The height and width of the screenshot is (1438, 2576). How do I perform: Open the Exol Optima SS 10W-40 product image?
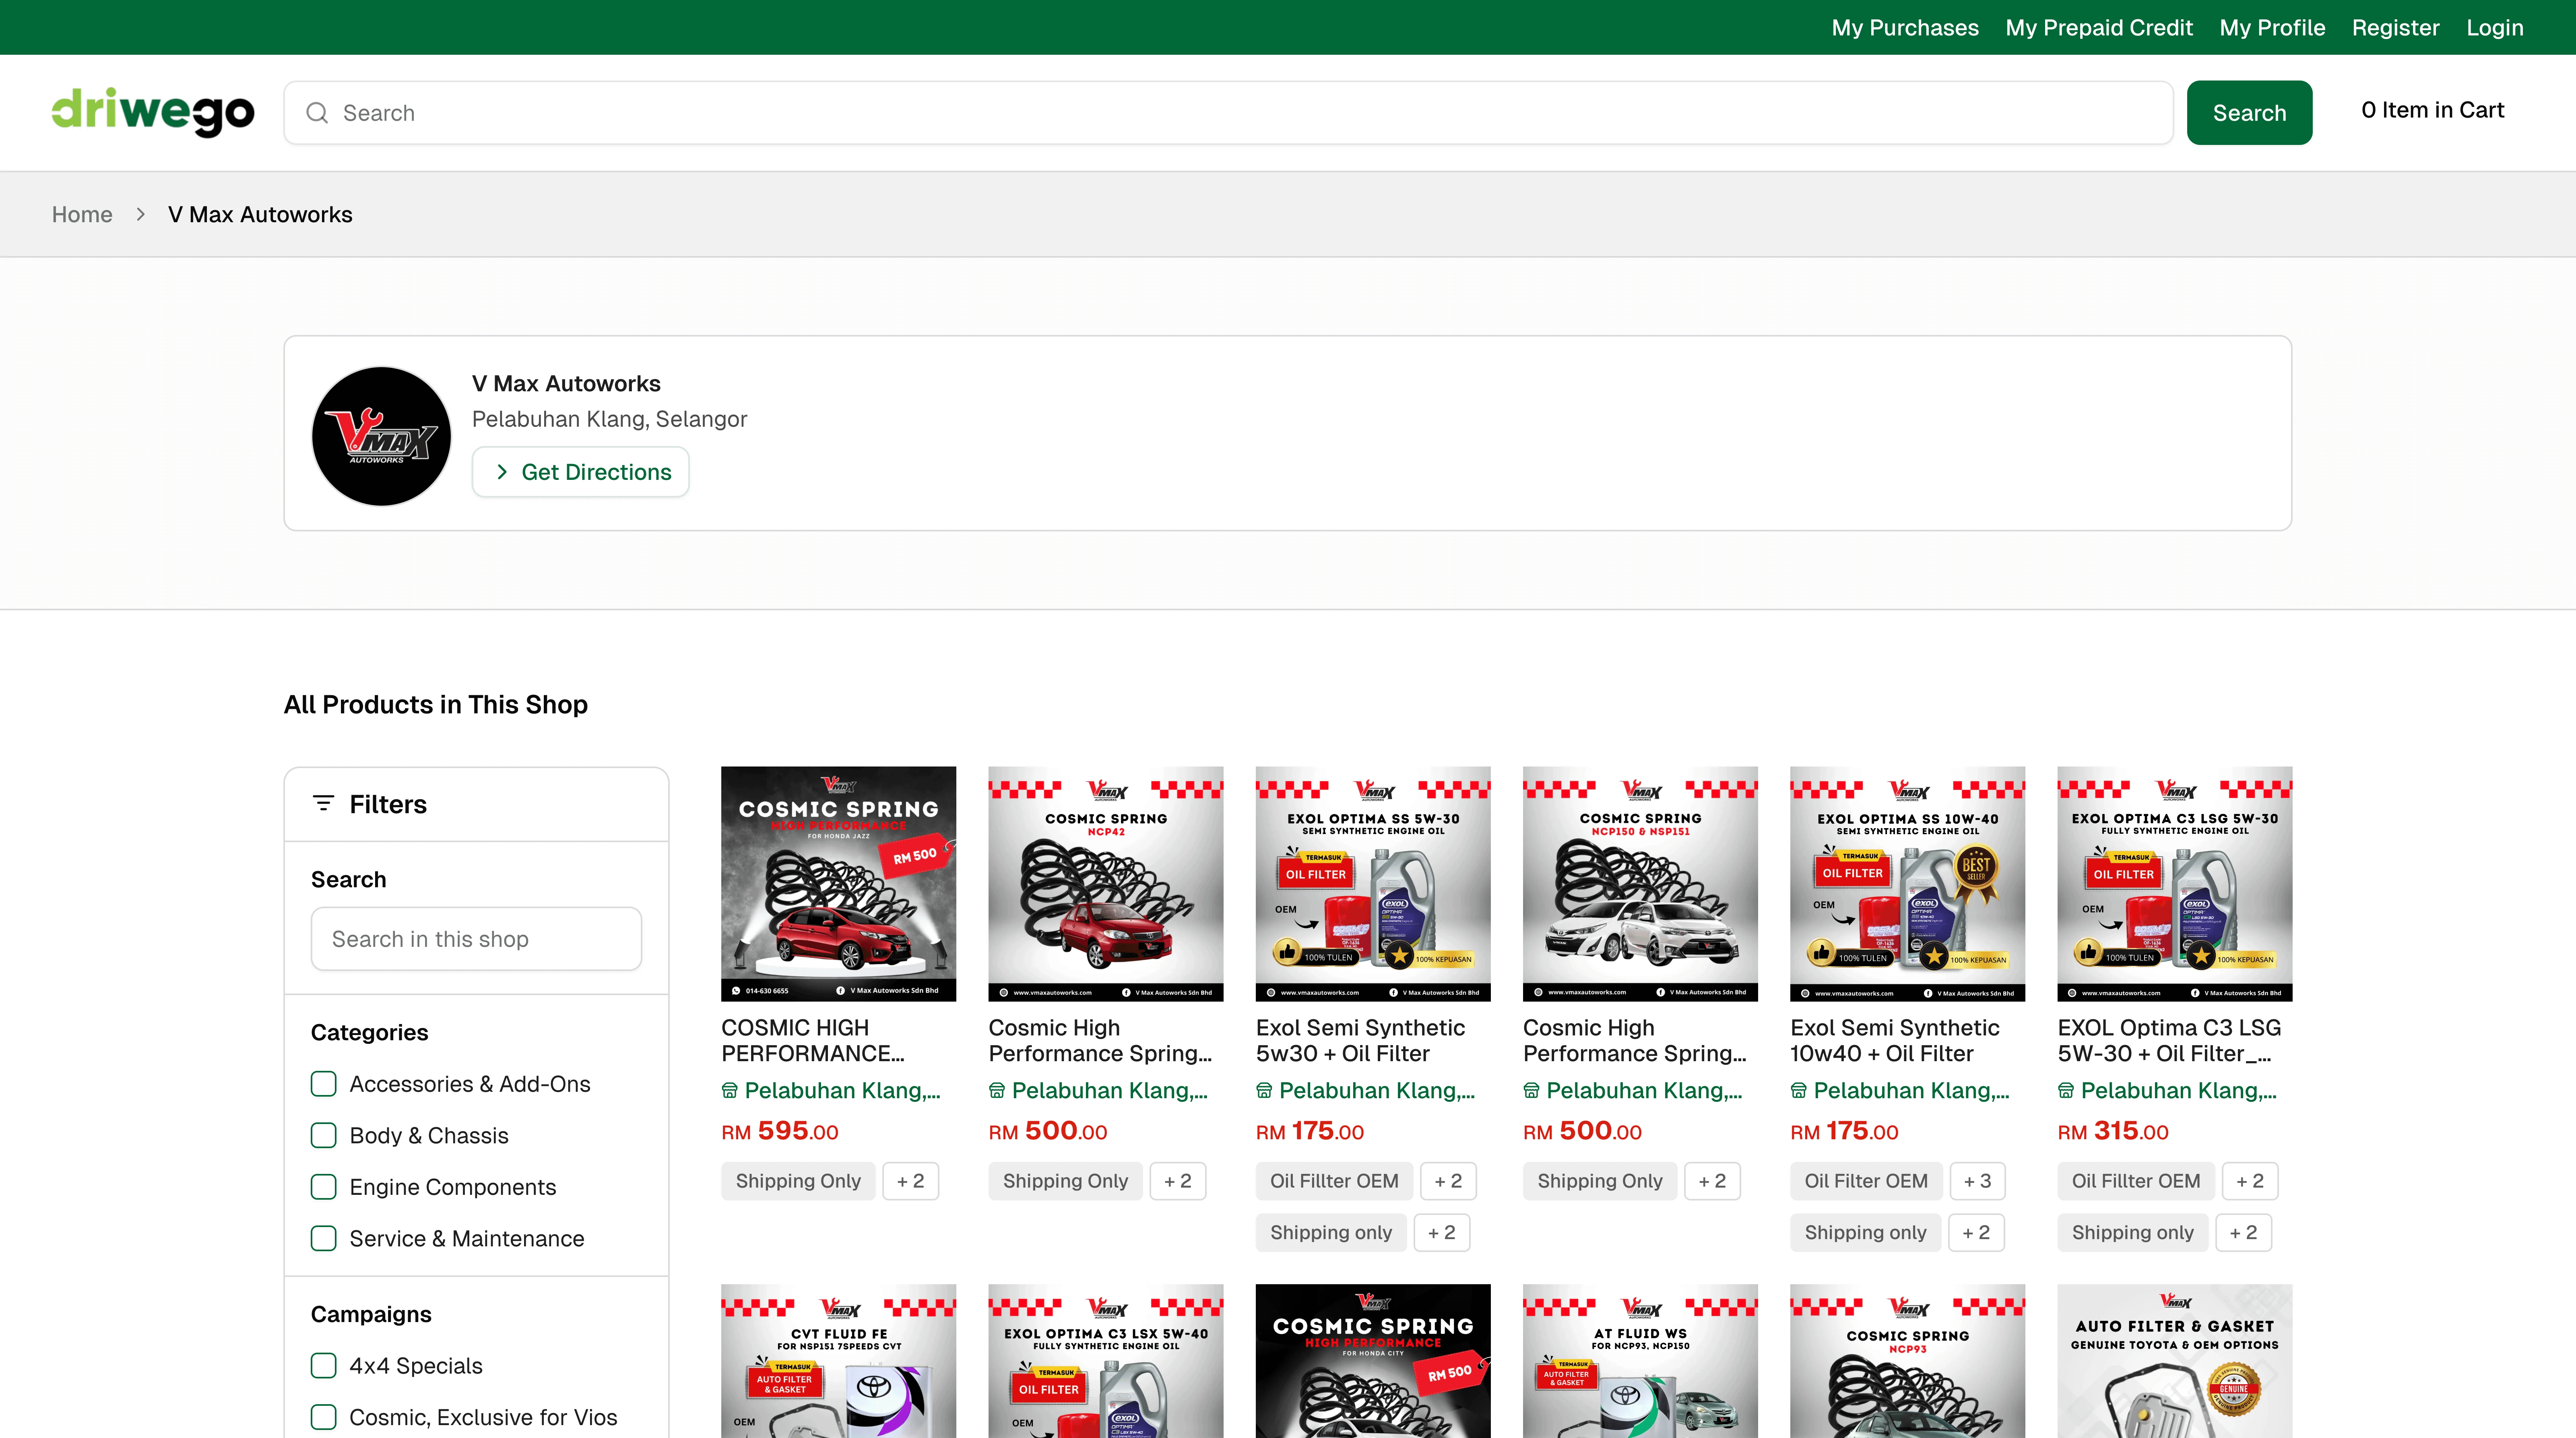point(1908,884)
